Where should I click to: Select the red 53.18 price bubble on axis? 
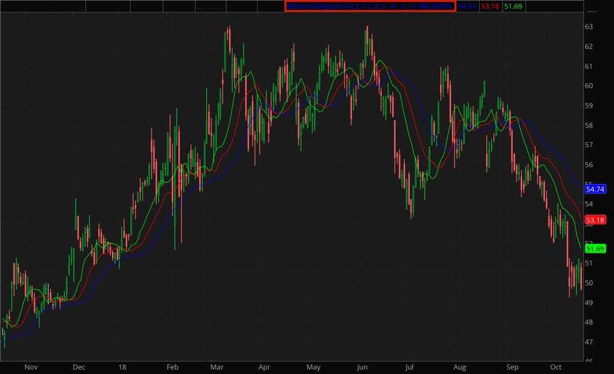pyautogui.click(x=596, y=219)
